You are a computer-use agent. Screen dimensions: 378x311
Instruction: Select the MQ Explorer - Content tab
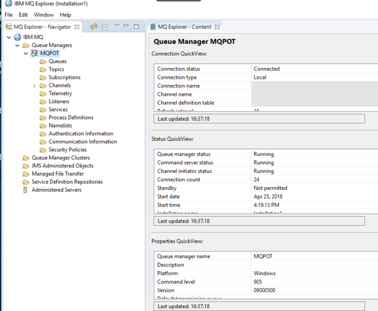click(x=185, y=27)
